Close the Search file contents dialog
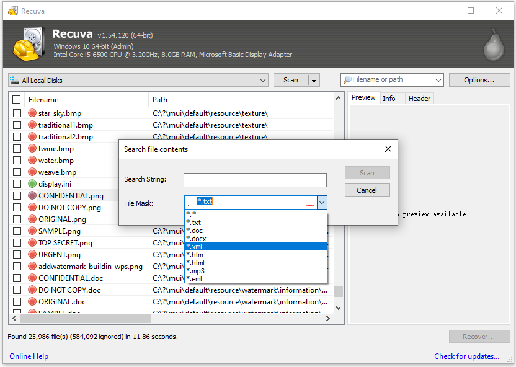This screenshot has width=516, height=367. pos(388,149)
